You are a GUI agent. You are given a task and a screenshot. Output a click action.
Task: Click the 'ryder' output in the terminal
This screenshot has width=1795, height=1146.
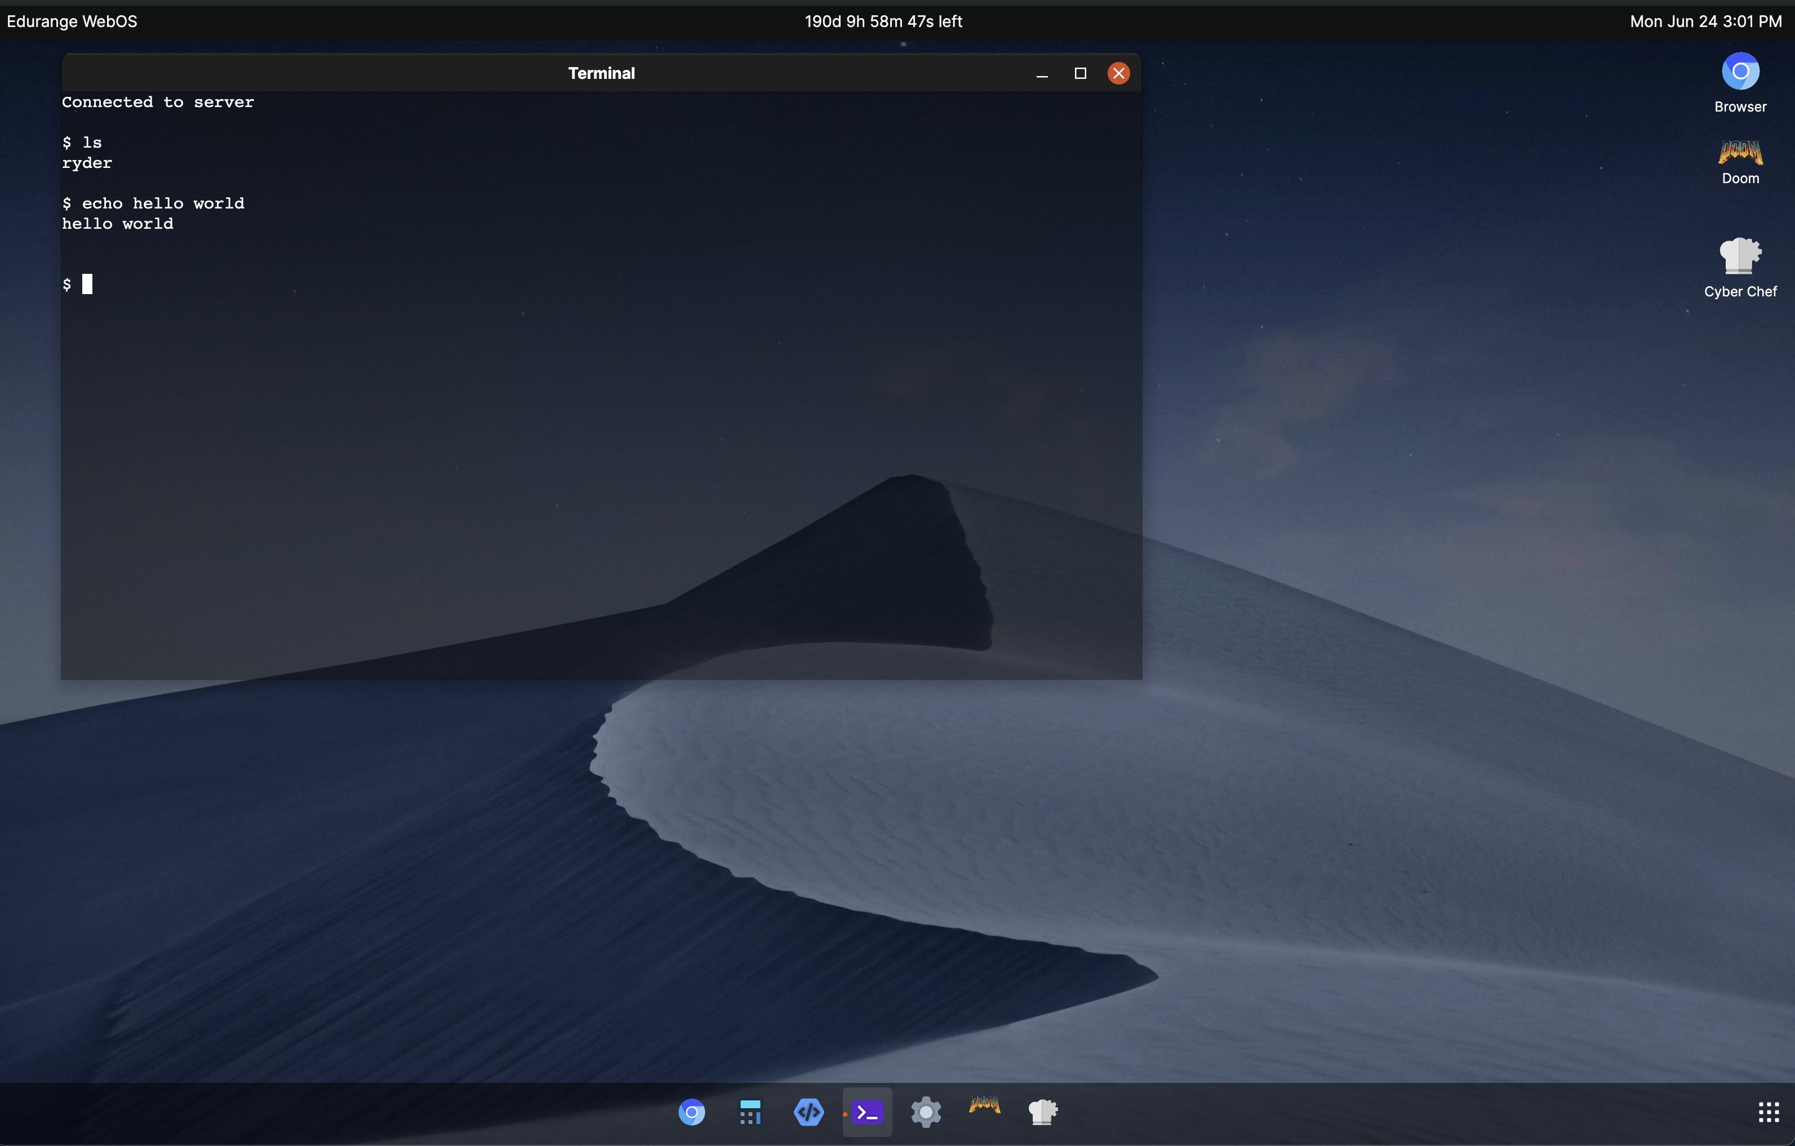coord(87,163)
